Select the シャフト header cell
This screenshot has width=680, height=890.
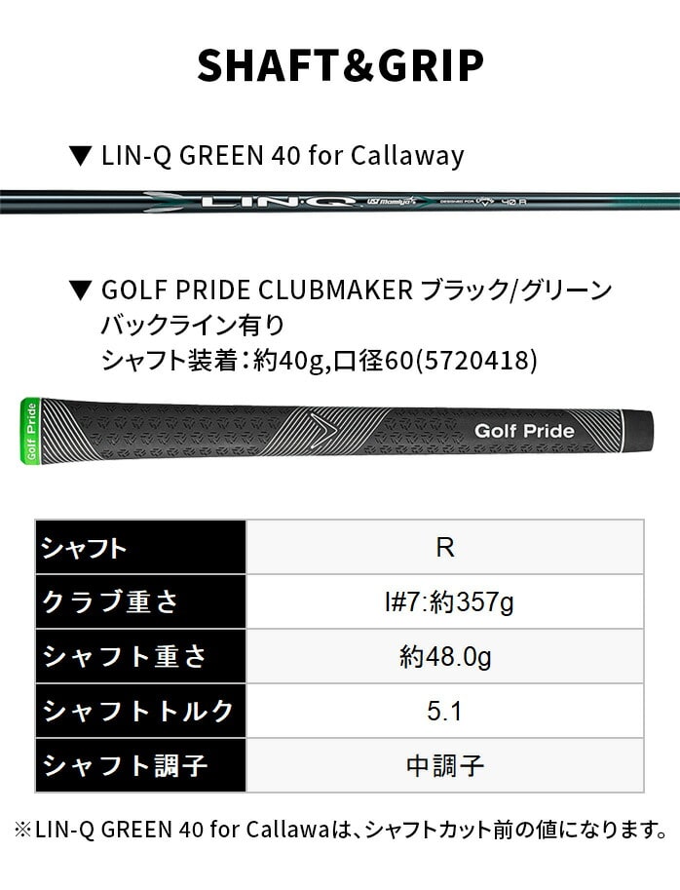click(x=141, y=547)
